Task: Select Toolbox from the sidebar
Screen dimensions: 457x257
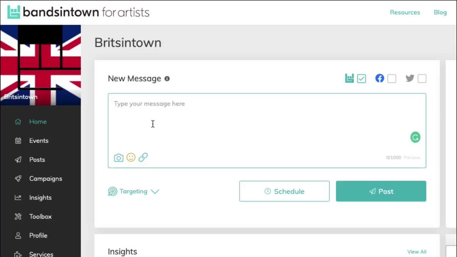Action: click(x=40, y=216)
